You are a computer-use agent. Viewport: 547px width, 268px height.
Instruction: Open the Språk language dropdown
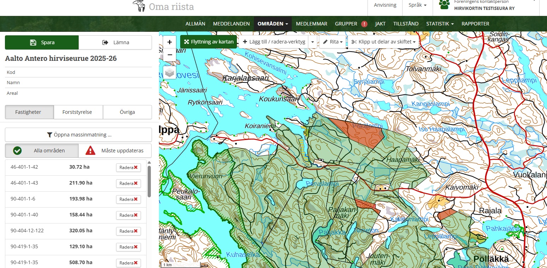(417, 5)
